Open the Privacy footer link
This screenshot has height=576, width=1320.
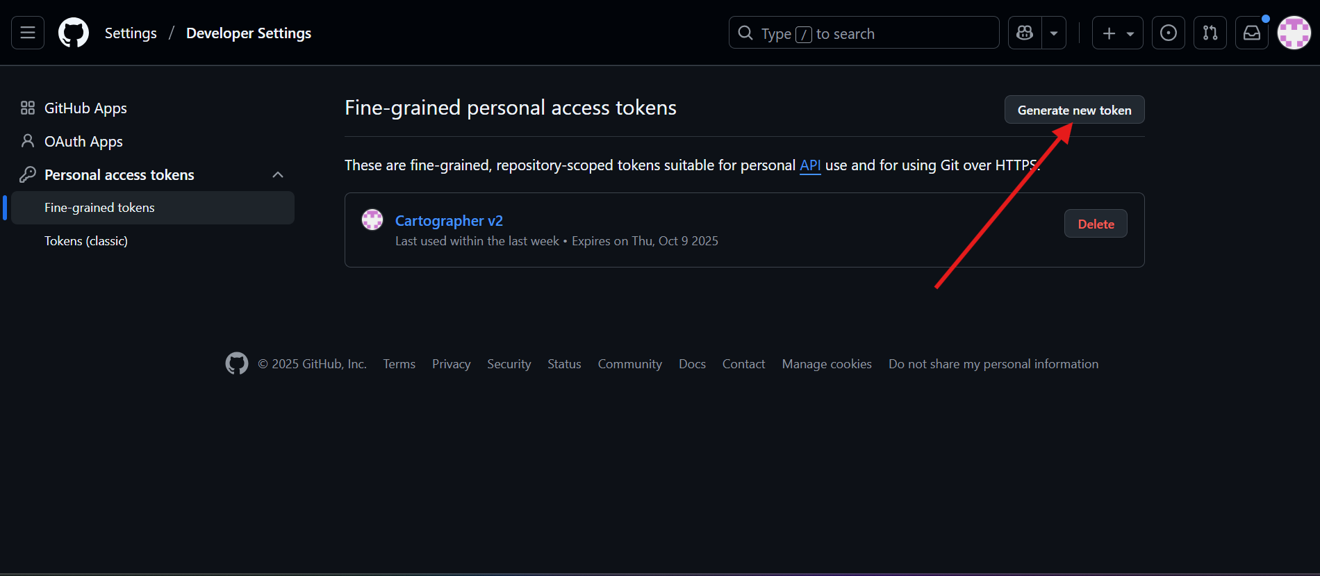tap(451, 364)
